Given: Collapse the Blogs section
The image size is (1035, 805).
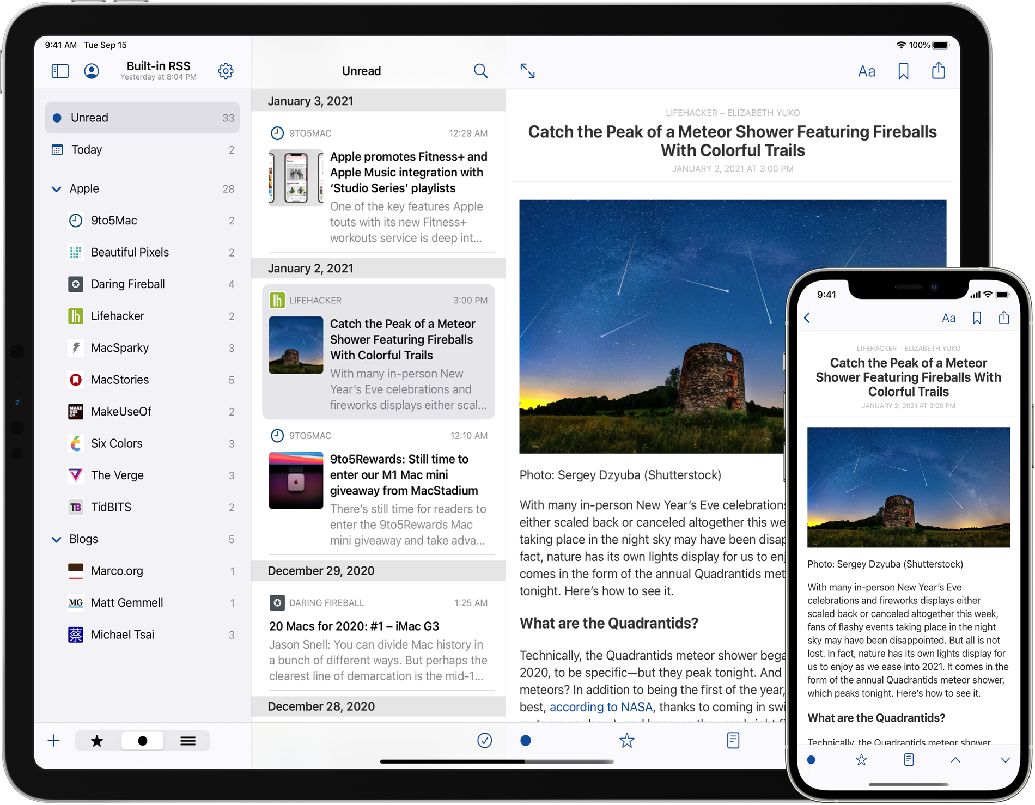Looking at the screenshot, I should pos(57,539).
